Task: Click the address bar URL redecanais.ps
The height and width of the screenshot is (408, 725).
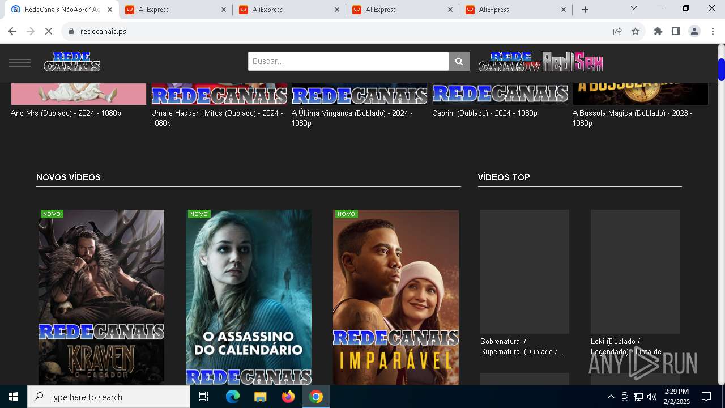Action: pos(103,31)
